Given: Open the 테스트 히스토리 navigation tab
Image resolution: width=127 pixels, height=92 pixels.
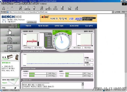Looking at the screenshot, I should click(x=43, y=26).
